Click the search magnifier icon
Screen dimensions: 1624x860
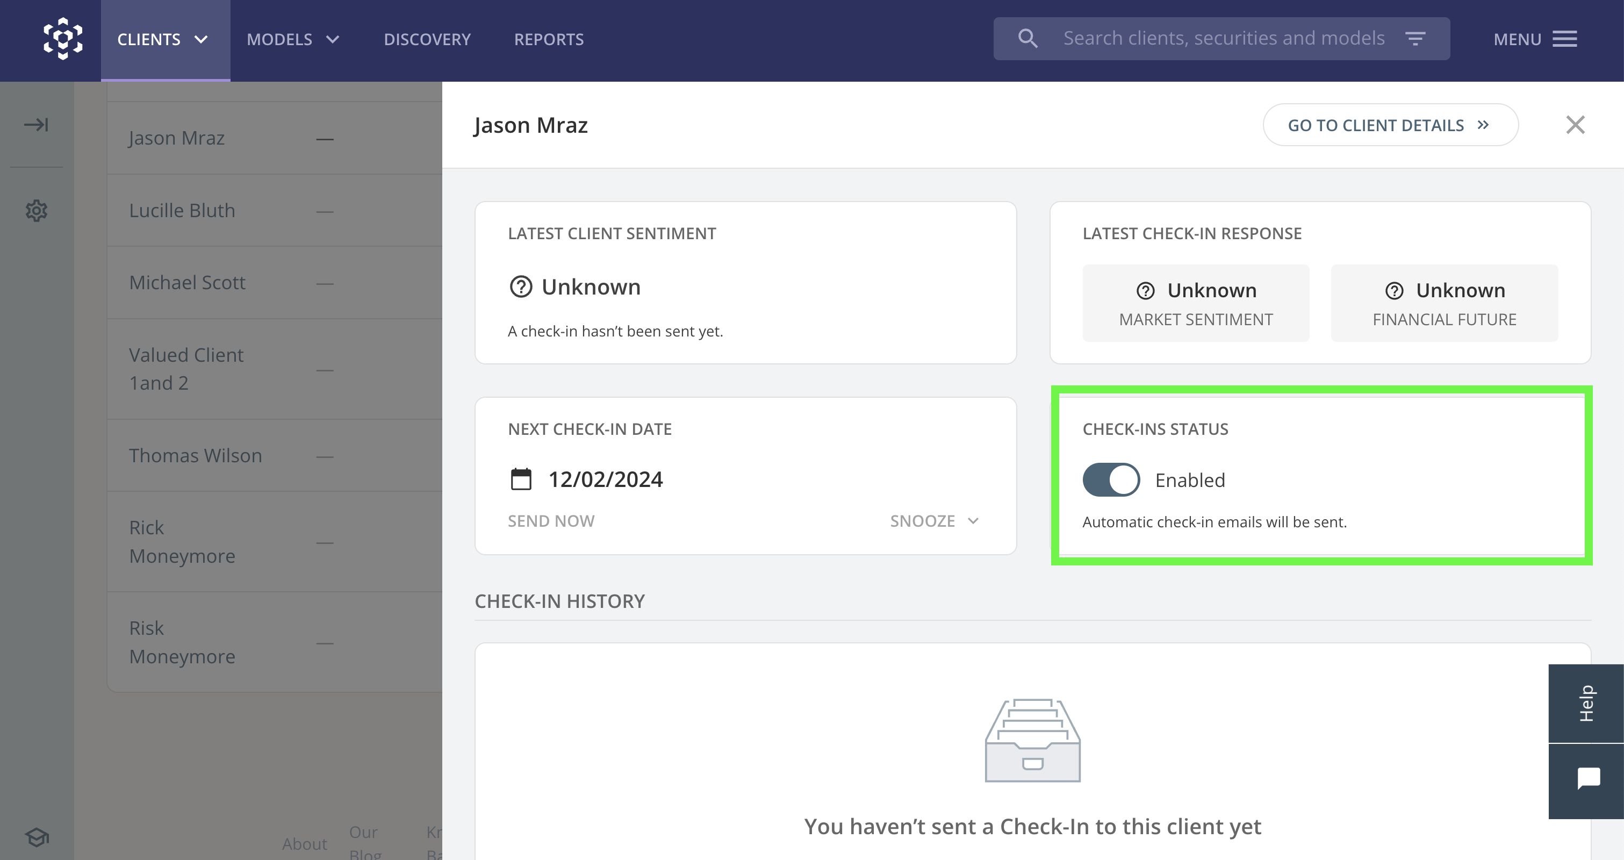tap(1027, 38)
